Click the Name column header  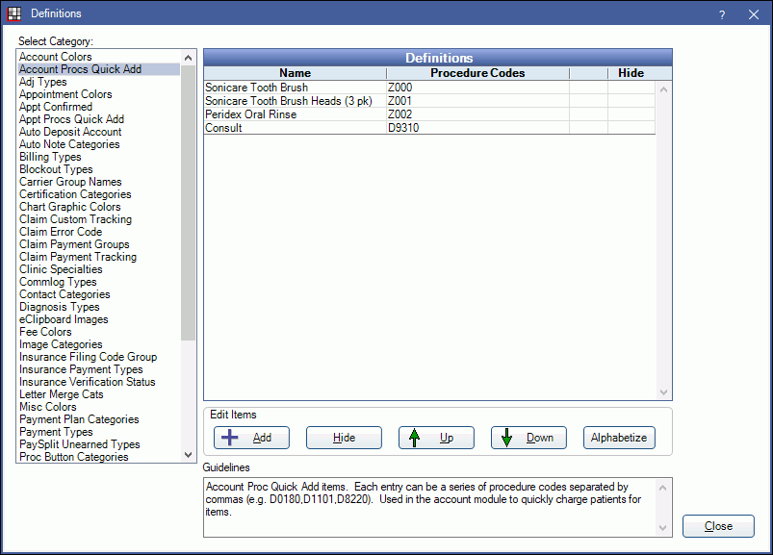pyautogui.click(x=295, y=73)
